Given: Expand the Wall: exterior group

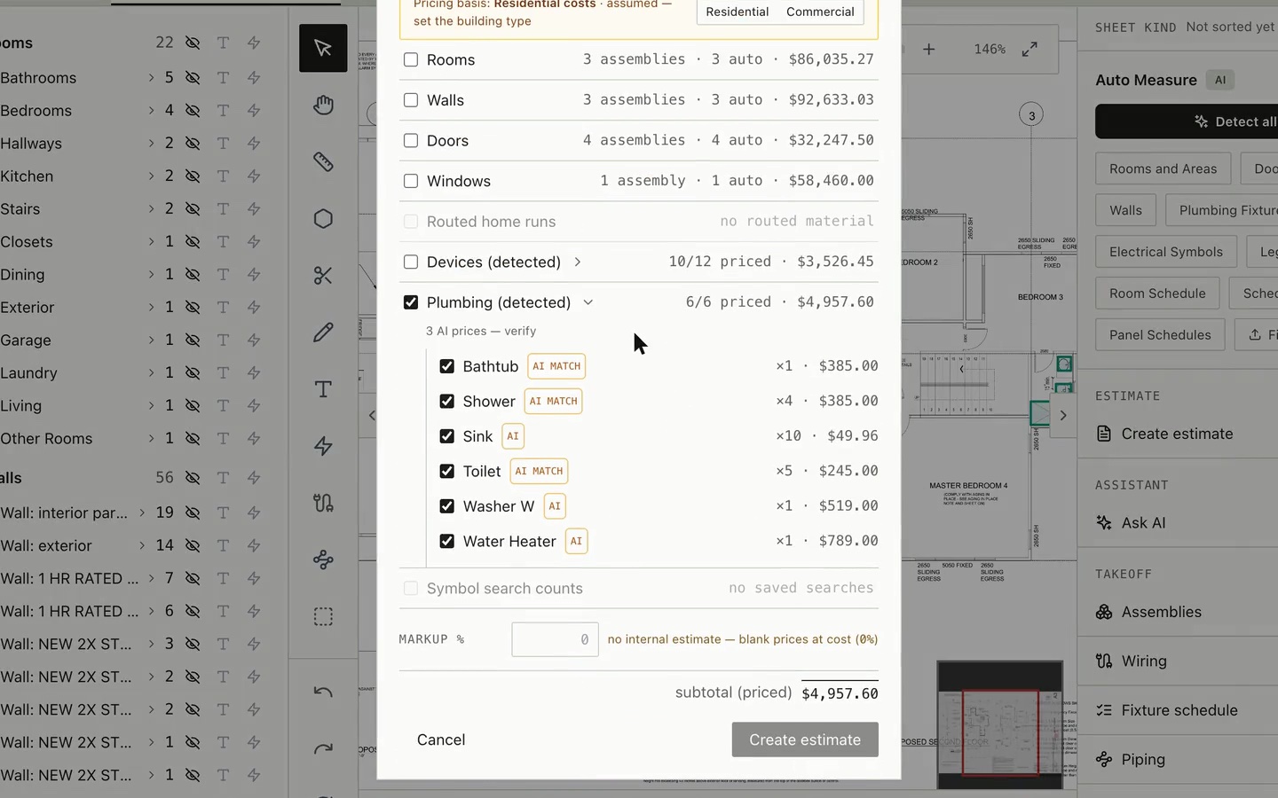Looking at the screenshot, I should pyautogui.click(x=141, y=545).
